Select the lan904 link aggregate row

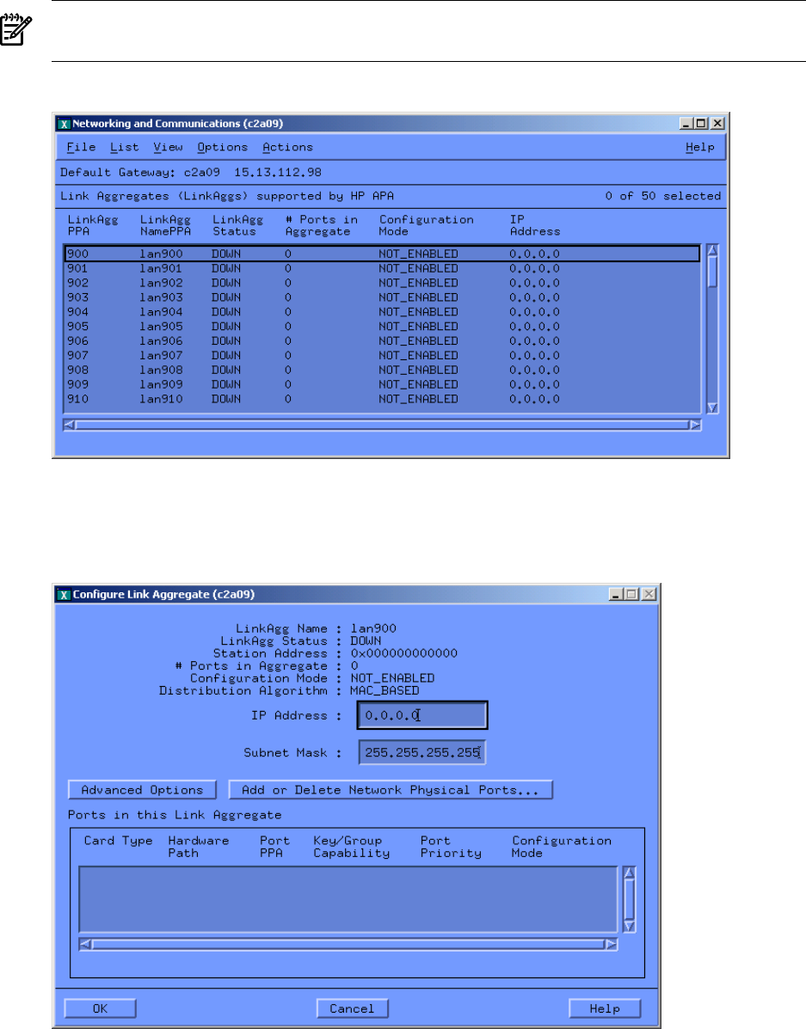[382, 312]
